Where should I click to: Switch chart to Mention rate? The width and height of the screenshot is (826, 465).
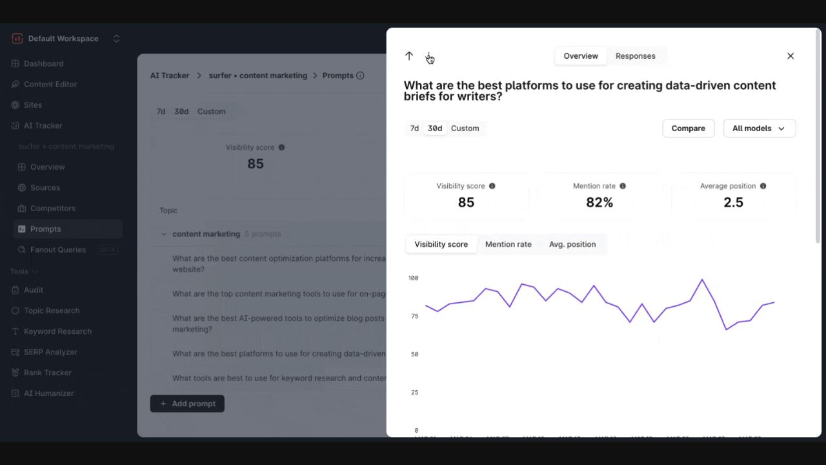click(x=509, y=244)
